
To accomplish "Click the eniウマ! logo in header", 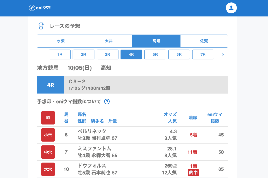I will (40, 8).
